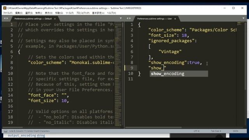Open the 移動(G) menu
This screenshot has height=140, width=249.
[x=59, y=13]
